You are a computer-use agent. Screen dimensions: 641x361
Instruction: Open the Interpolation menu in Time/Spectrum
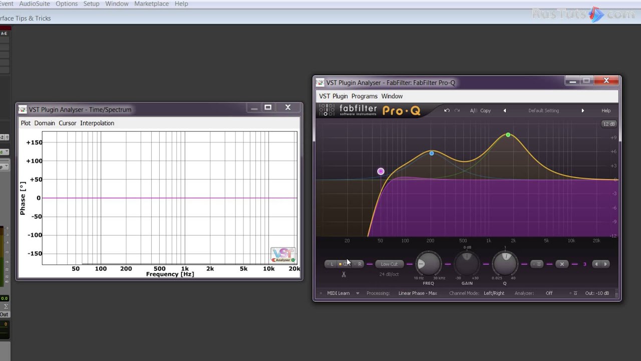(97, 123)
